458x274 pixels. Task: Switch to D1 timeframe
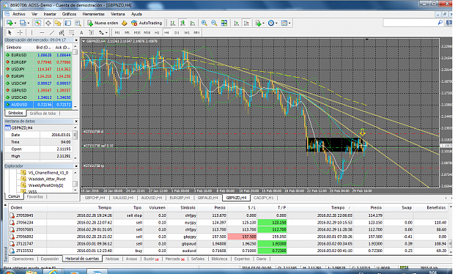(x=177, y=32)
